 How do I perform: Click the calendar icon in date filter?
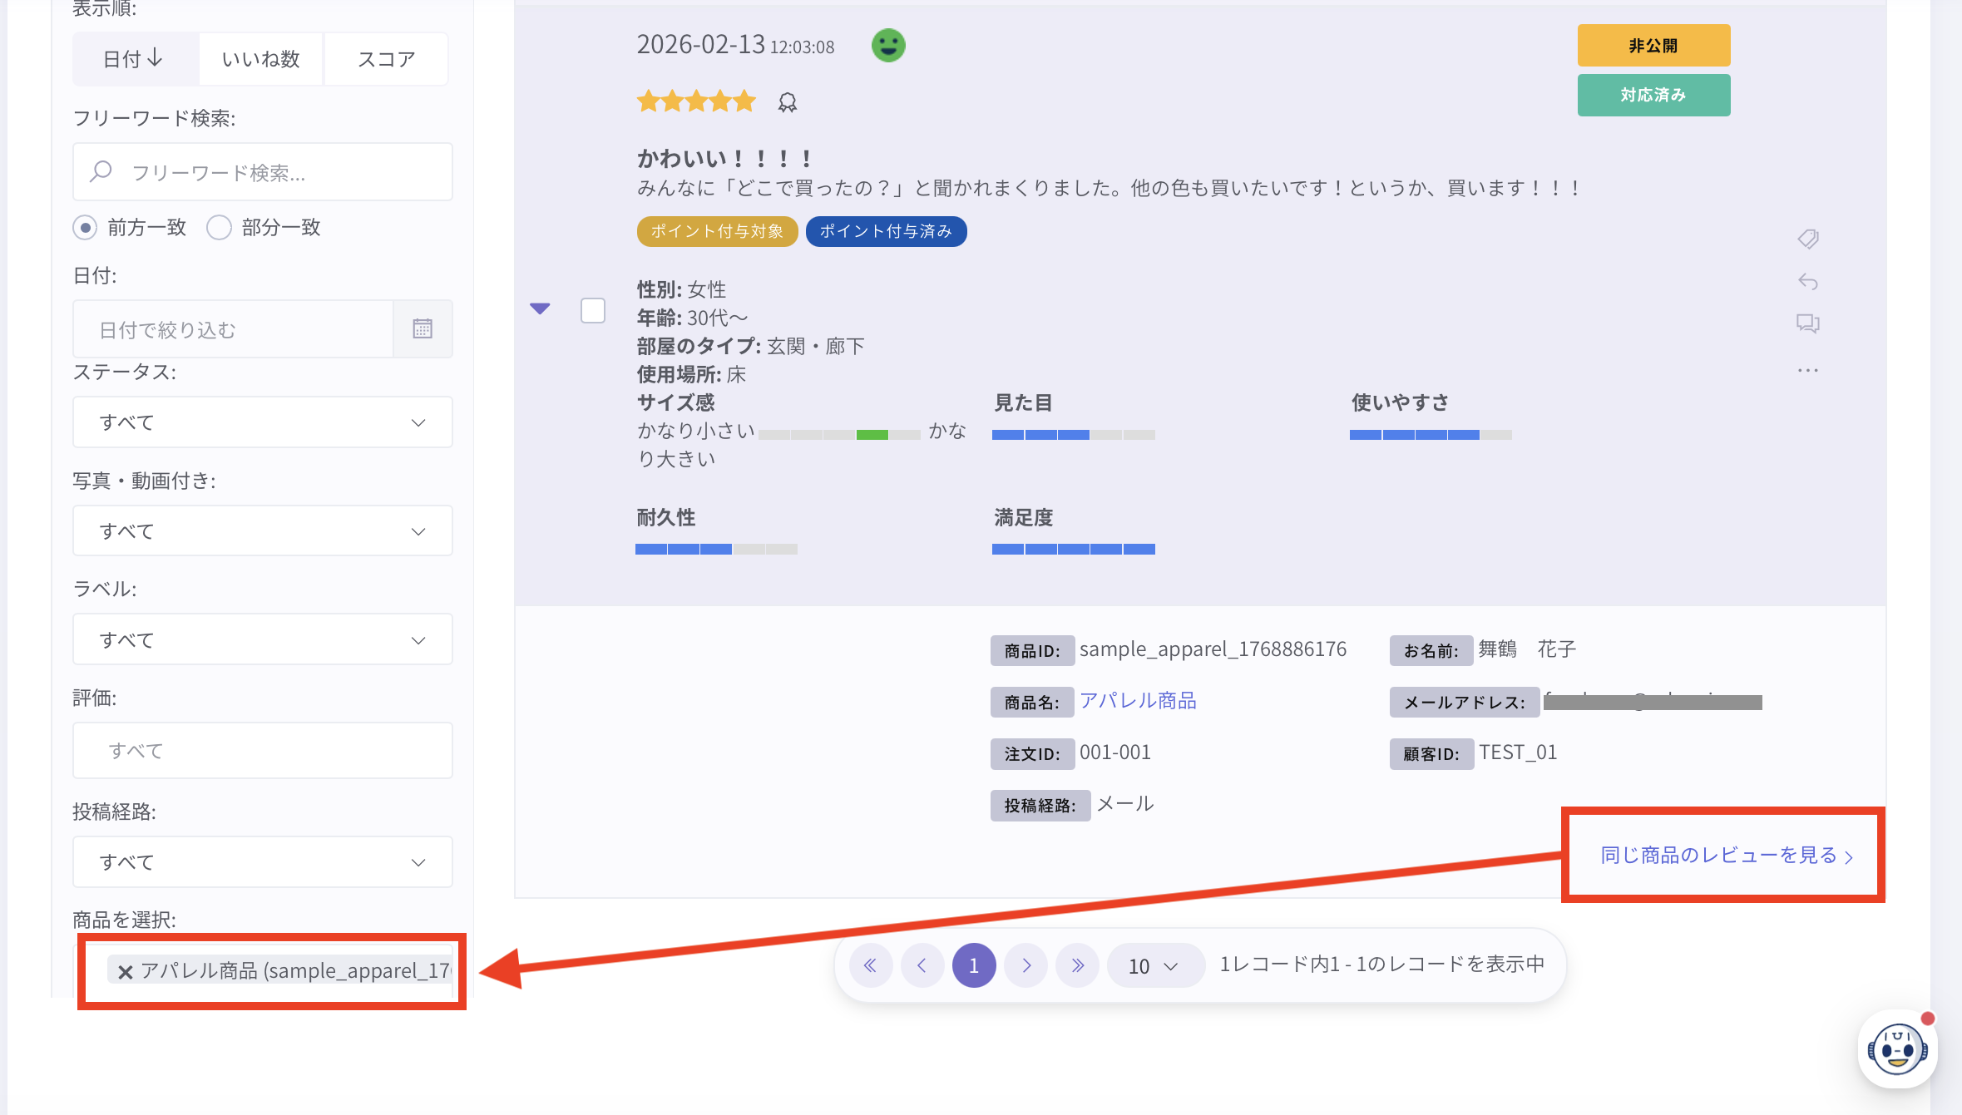coord(423,329)
